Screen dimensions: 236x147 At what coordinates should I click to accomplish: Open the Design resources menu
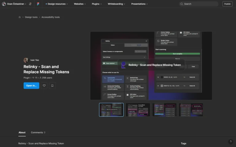tap(57, 4)
